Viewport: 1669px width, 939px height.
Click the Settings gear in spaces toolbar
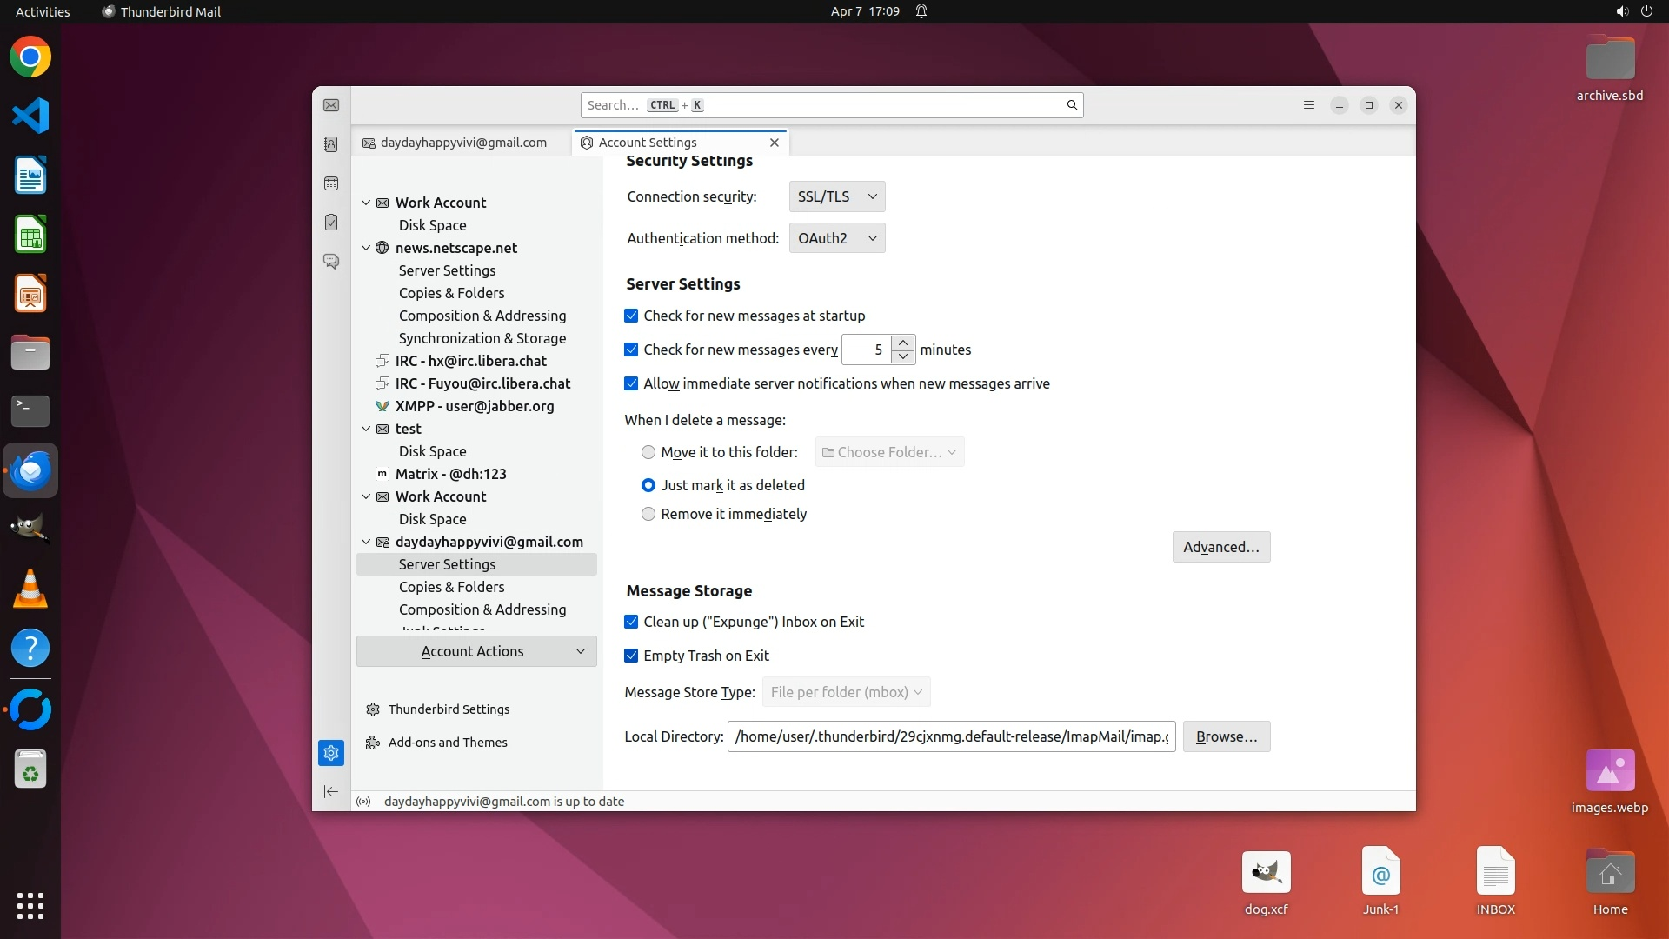(331, 753)
